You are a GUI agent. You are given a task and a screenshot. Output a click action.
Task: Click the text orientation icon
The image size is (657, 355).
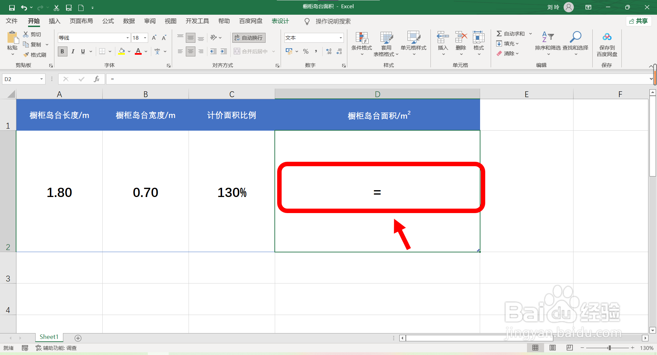pos(214,38)
